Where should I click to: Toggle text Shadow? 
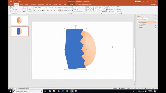click(41, 10)
